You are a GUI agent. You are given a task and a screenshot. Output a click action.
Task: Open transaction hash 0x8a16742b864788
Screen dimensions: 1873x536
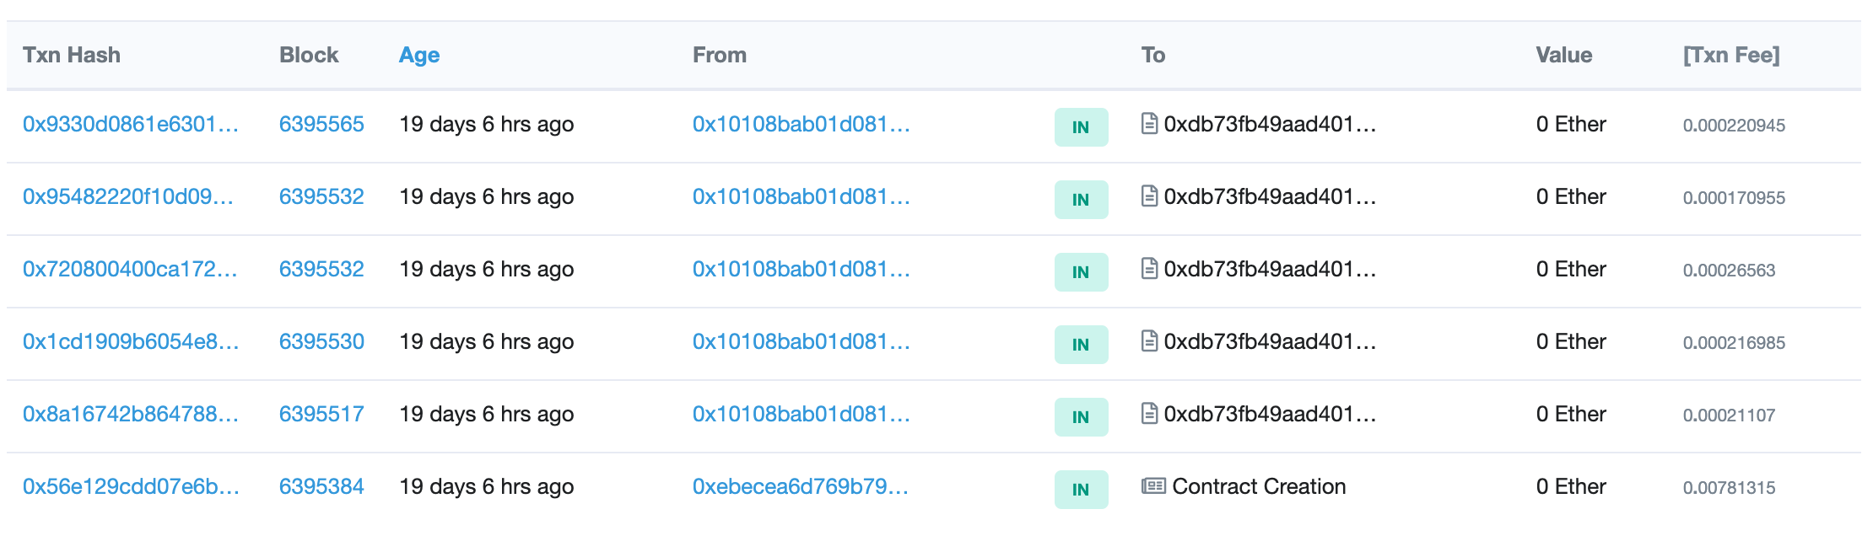click(x=131, y=415)
